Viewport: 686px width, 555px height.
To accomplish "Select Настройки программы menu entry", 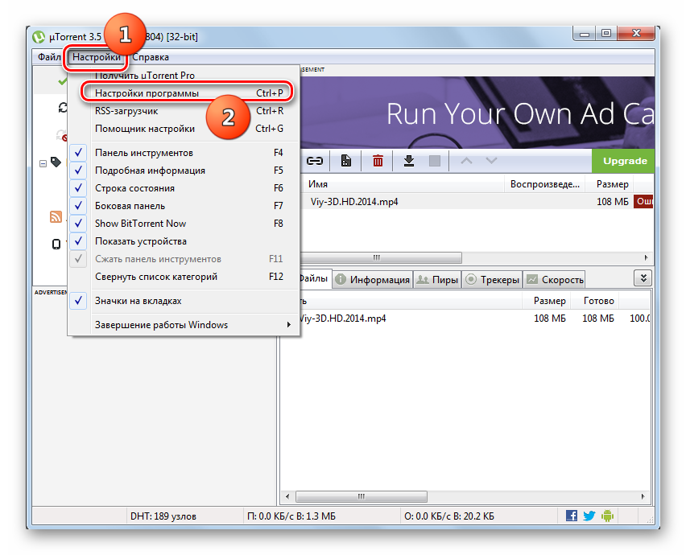I will pyautogui.click(x=147, y=93).
